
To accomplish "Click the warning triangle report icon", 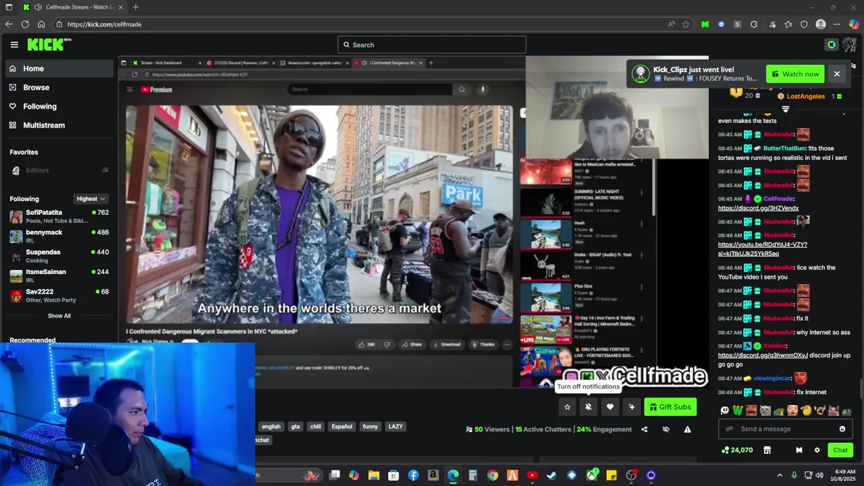I will pos(687,429).
